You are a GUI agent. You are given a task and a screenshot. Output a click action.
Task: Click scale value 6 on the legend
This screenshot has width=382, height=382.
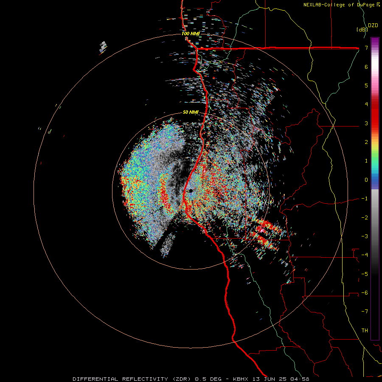pos(366,67)
